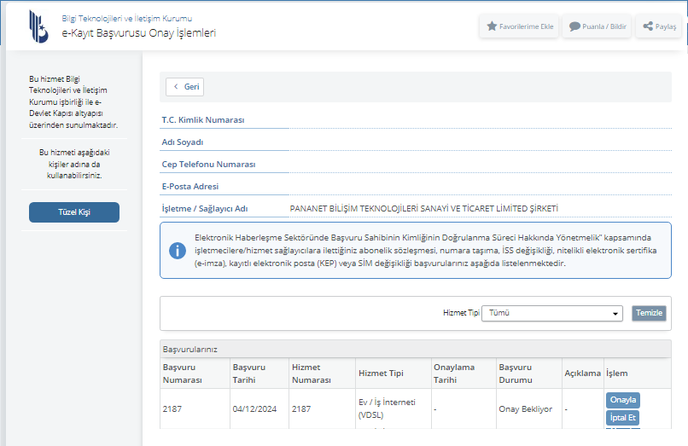Open the Hizmet Tipi dropdown showing Tümü

pos(552,313)
